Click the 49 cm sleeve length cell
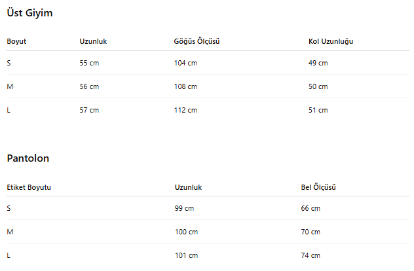Screen dimensions: 414x271 pyautogui.click(x=318, y=63)
